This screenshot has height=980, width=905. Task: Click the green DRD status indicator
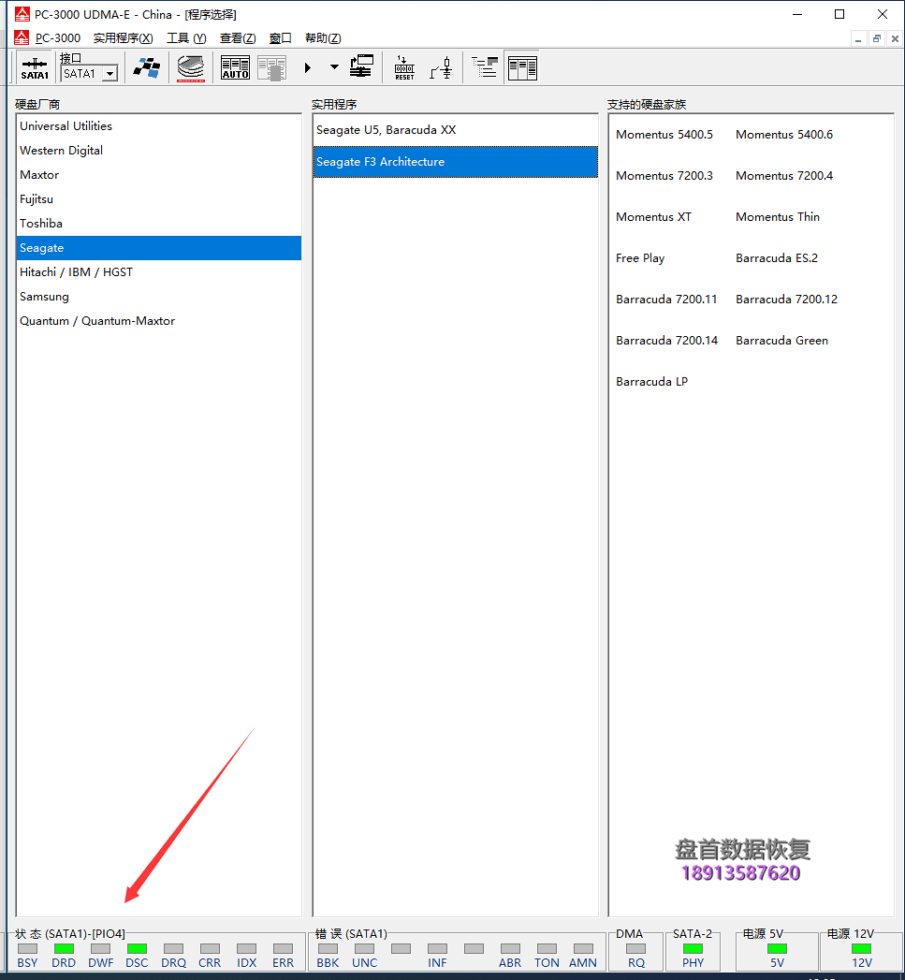click(x=64, y=949)
